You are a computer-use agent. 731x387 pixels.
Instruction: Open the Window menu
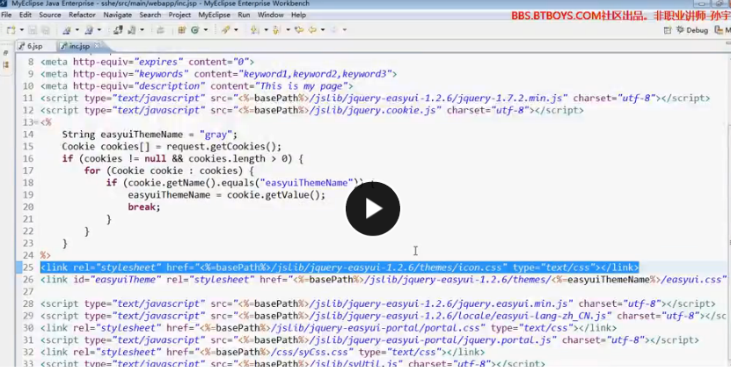270,15
